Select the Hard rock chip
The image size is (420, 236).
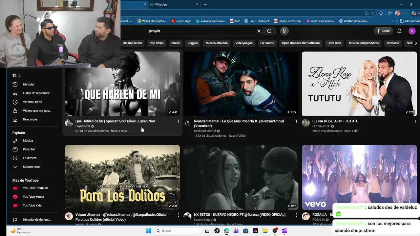tap(334, 43)
